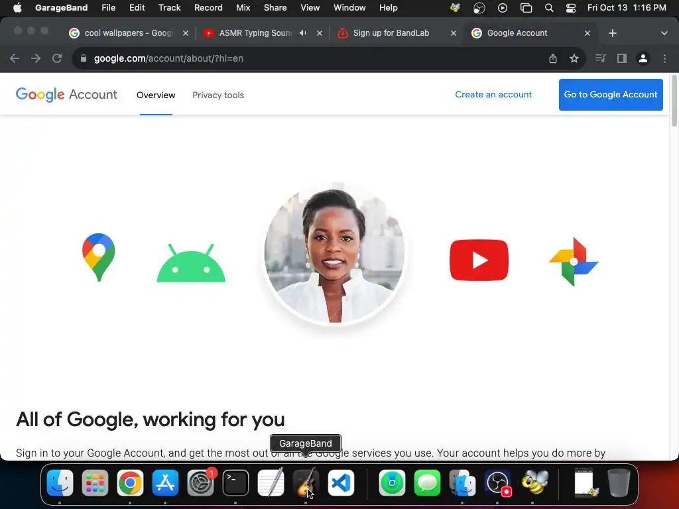
Task: Click the woman's profile photo
Action: [335, 254]
